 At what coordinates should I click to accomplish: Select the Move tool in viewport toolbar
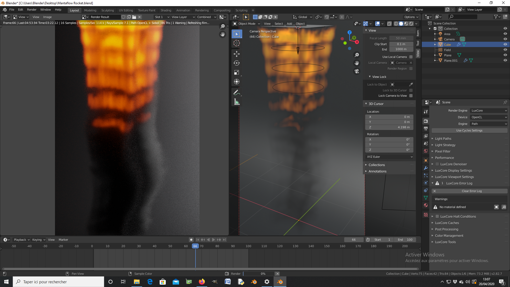[236, 54]
